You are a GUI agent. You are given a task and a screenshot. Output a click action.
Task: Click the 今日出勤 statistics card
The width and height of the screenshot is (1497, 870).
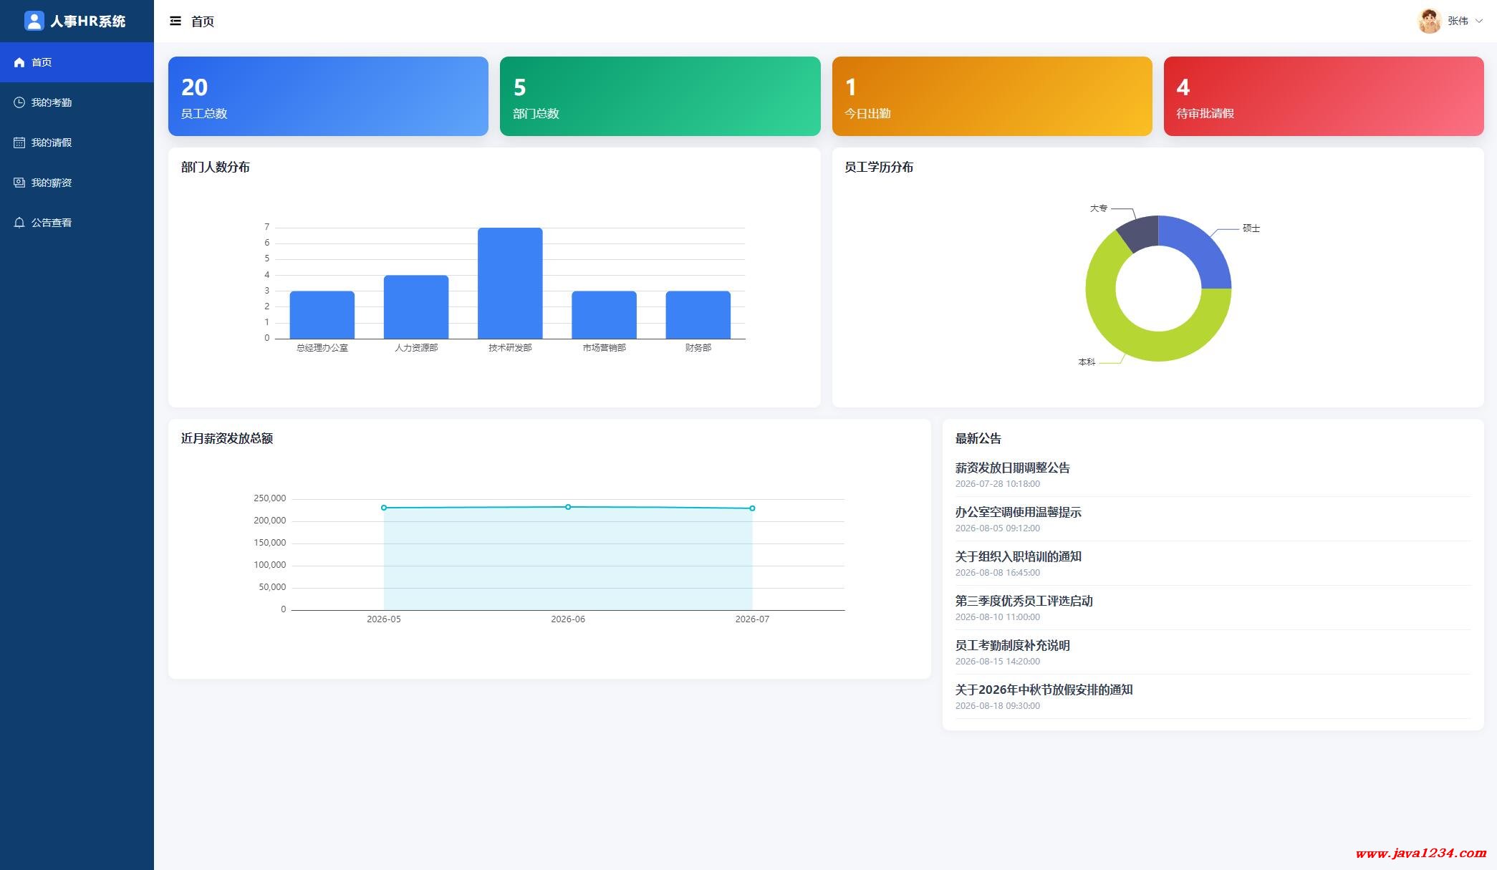[x=992, y=96]
